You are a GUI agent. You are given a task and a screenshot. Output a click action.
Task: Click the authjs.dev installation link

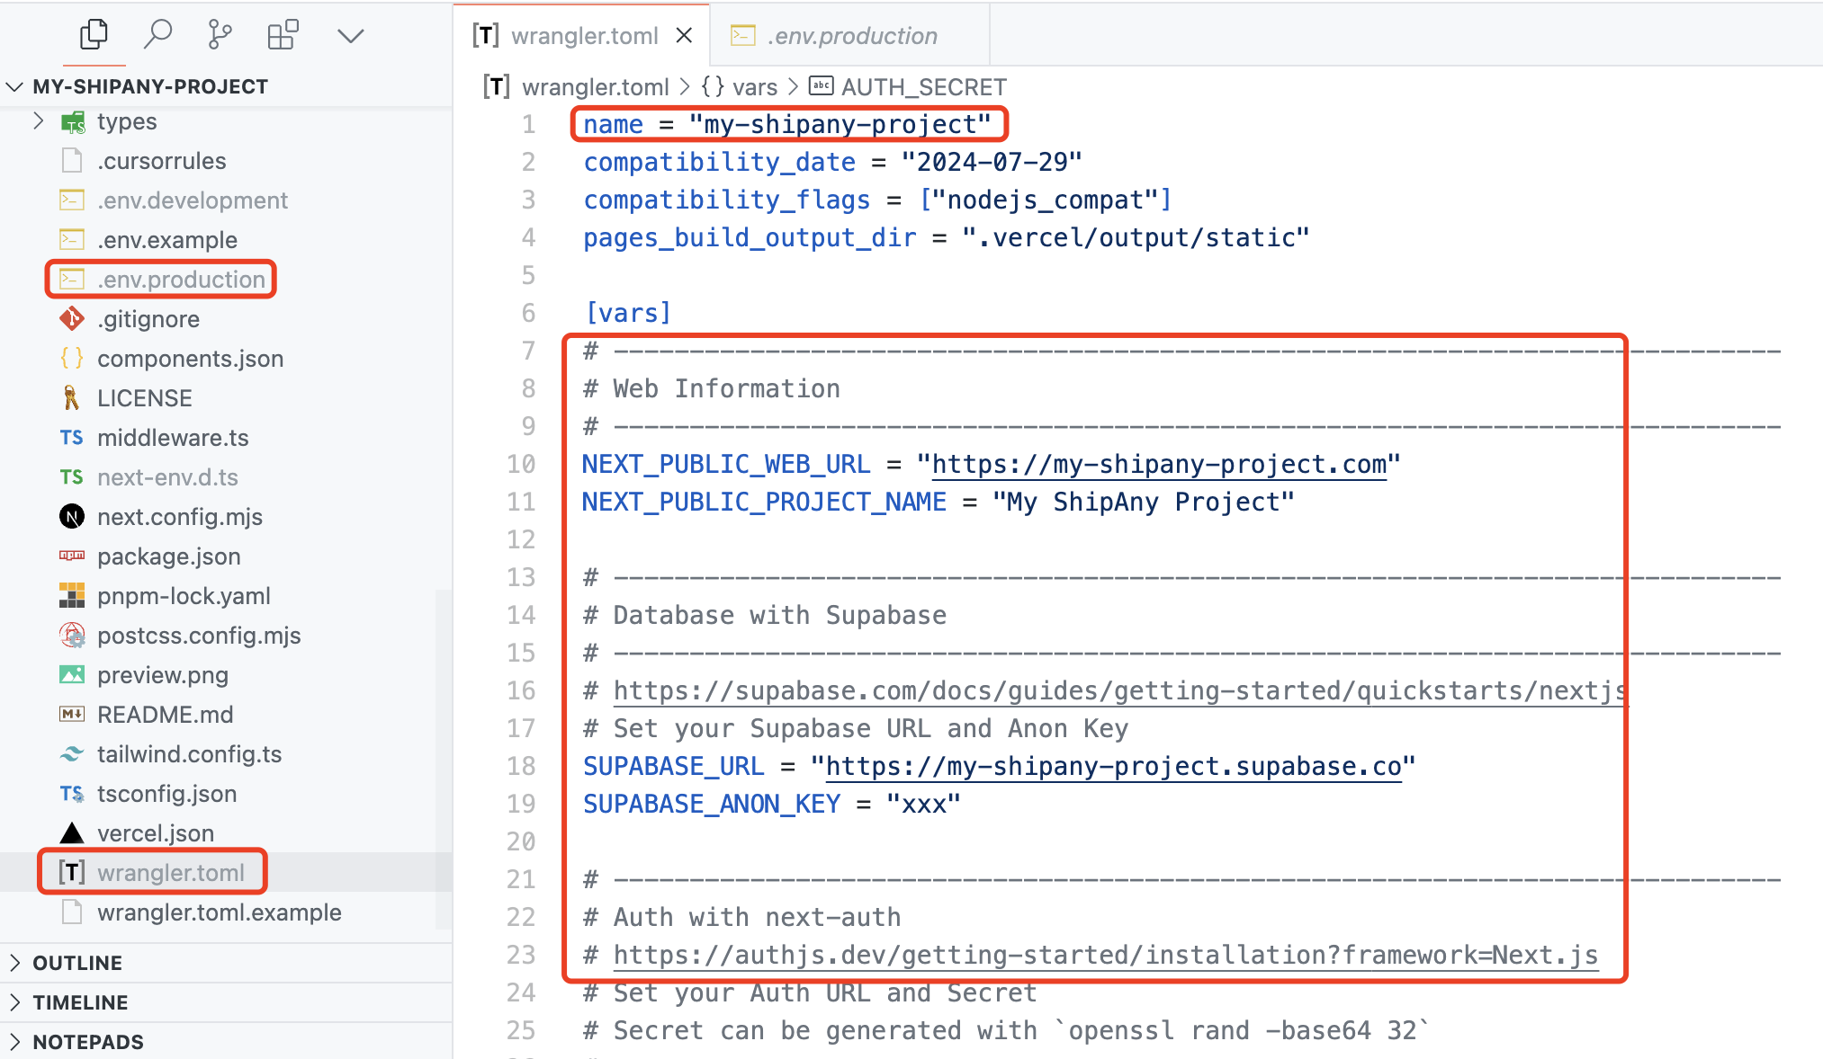pos(1105,955)
